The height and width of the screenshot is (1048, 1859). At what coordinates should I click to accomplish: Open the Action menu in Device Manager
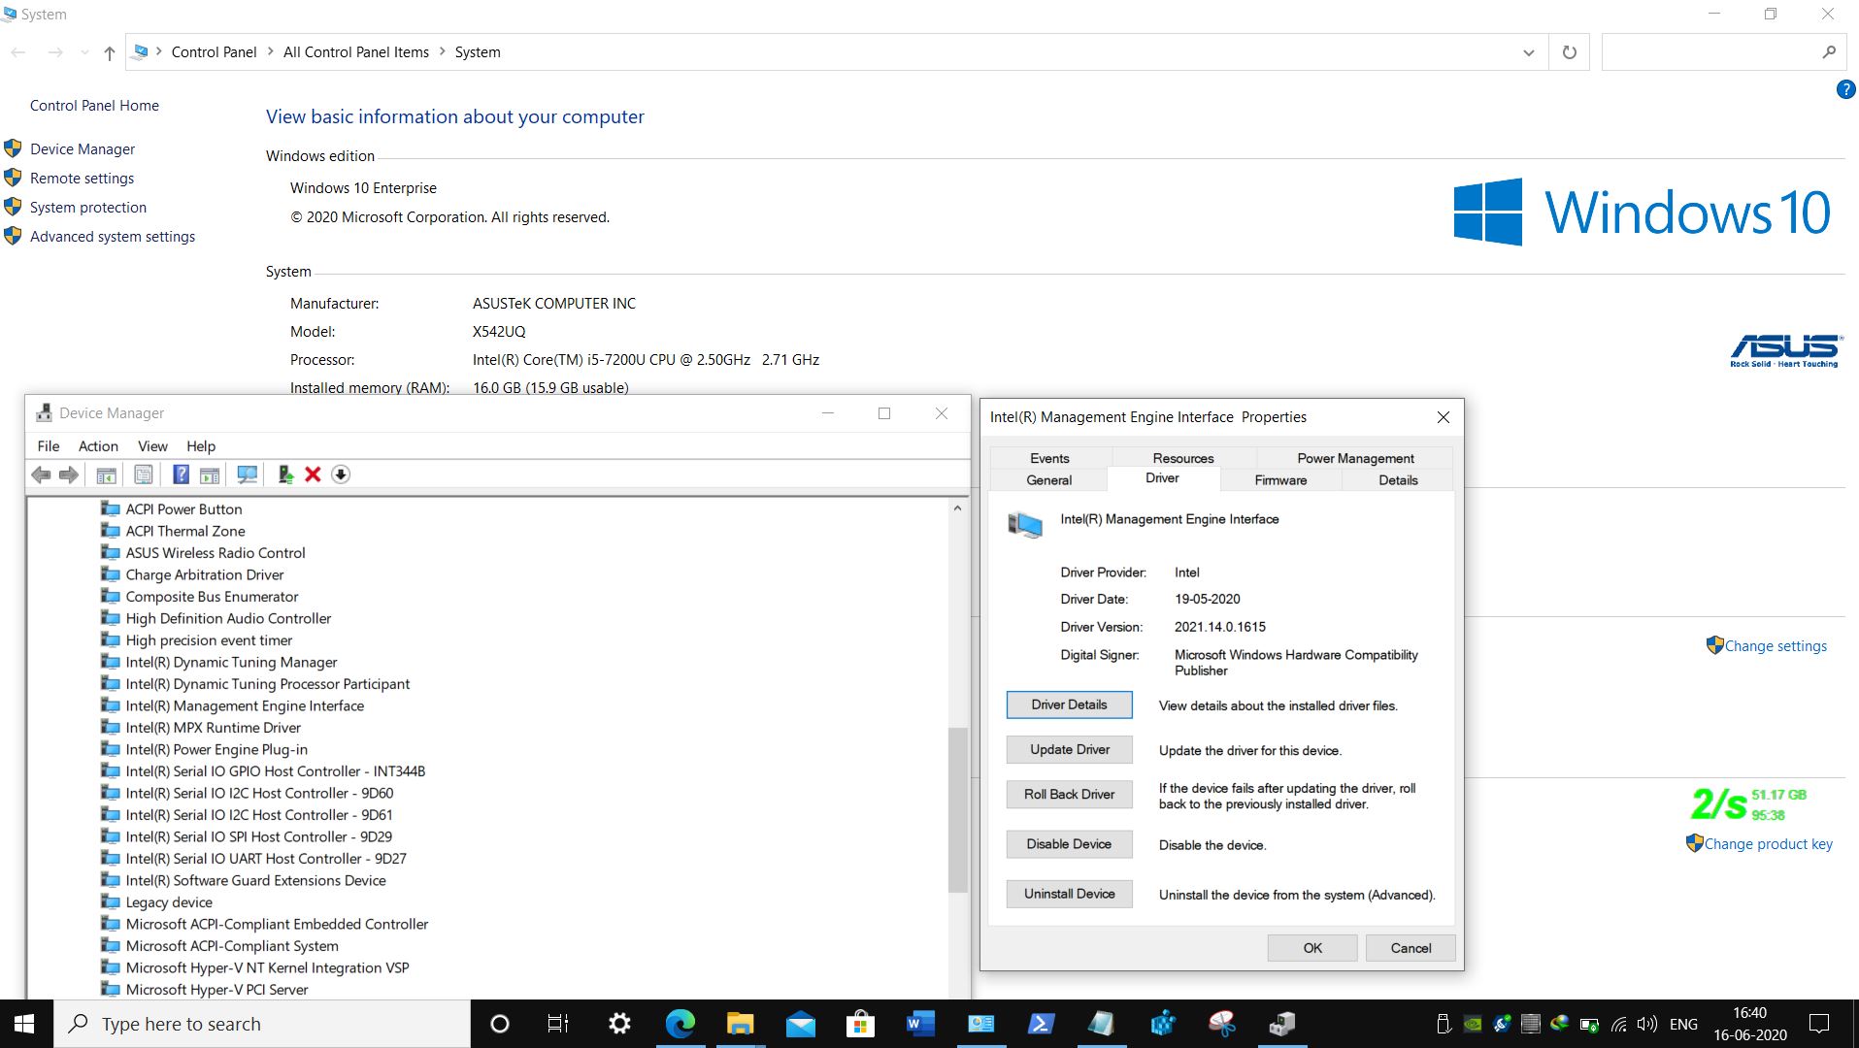click(x=98, y=446)
